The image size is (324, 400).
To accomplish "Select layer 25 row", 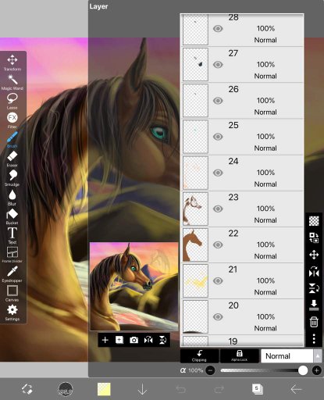I will pyautogui.click(x=243, y=137).
